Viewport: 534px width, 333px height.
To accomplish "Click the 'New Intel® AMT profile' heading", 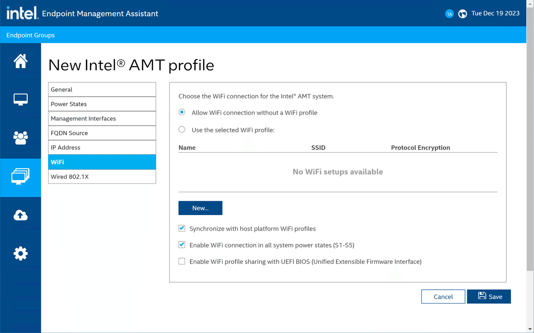I will [x=131, y=65].
